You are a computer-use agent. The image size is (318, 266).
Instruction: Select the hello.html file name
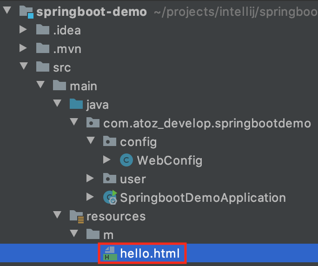(150, 253)
